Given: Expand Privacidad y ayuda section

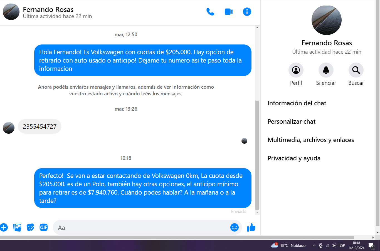Looking at the screenshot, I should [294, 158].
